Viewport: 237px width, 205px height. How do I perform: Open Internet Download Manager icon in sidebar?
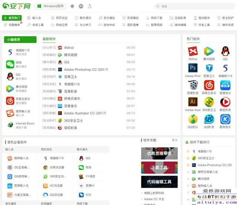coord(10,125)
